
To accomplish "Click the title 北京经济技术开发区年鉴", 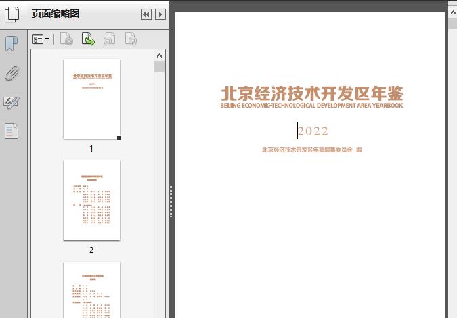I will click(312, 93).
